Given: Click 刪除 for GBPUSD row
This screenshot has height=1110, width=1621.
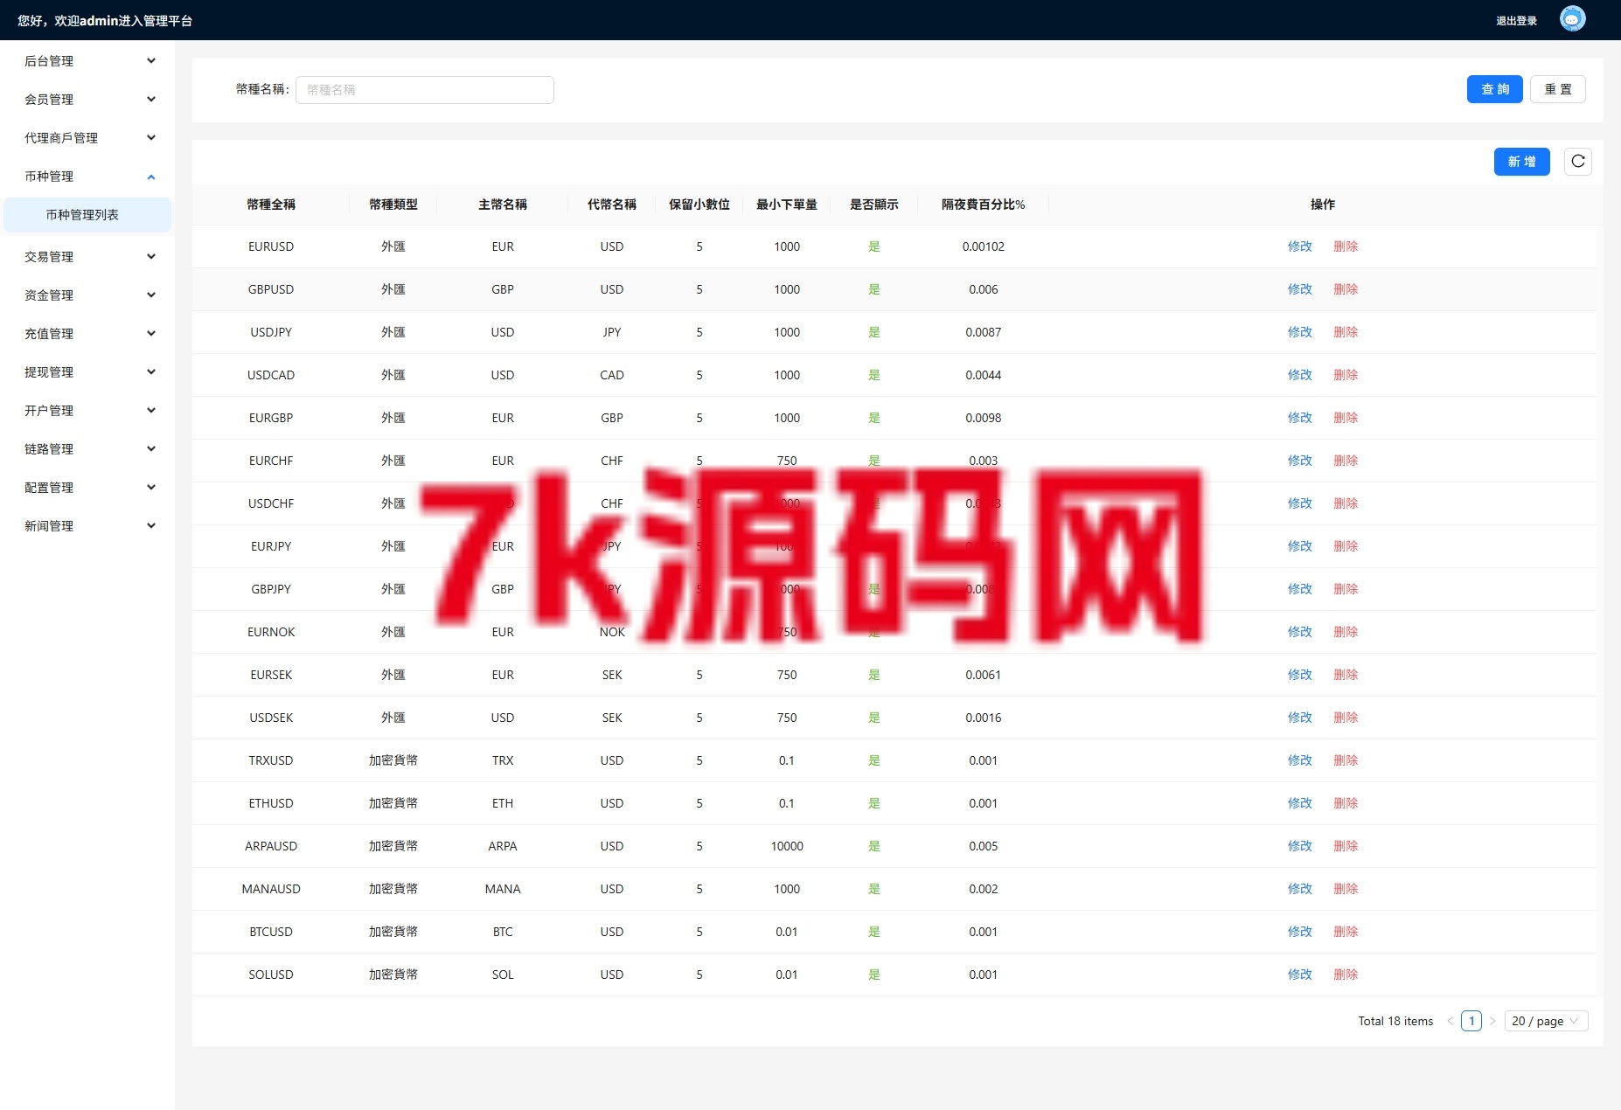Looking at the screenshot, I should [x=1346, y=289].
